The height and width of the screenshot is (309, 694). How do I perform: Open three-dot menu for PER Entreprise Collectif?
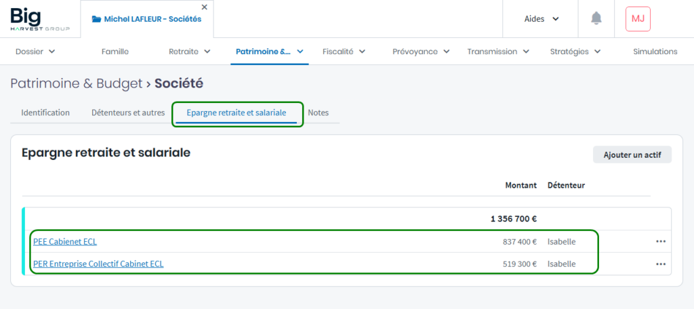(x=660, y=264)
